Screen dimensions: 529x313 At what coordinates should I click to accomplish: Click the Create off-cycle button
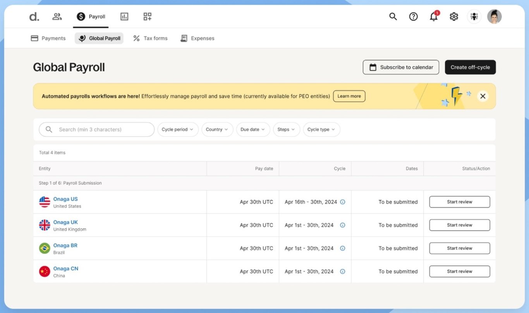point(470,67)
